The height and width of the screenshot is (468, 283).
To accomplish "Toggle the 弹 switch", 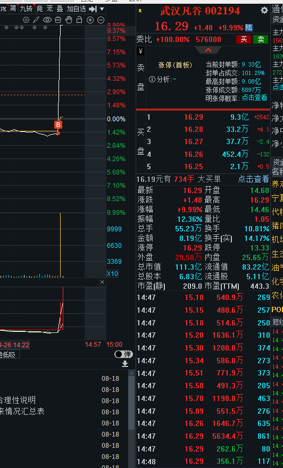I will [123, 354].
